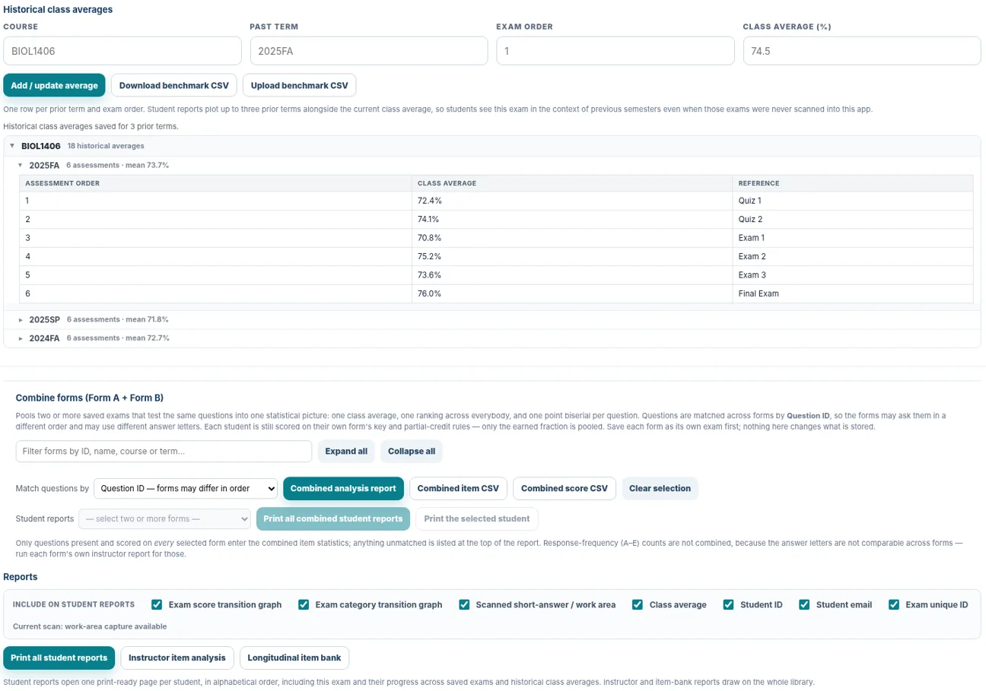This screenshot has height=691, width=986.
Task: Expand the 2024FA term section
Action: pyautogui.click(x=492, y=338)
